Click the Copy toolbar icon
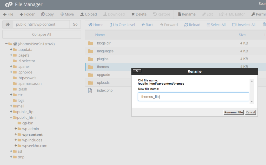 43,14
